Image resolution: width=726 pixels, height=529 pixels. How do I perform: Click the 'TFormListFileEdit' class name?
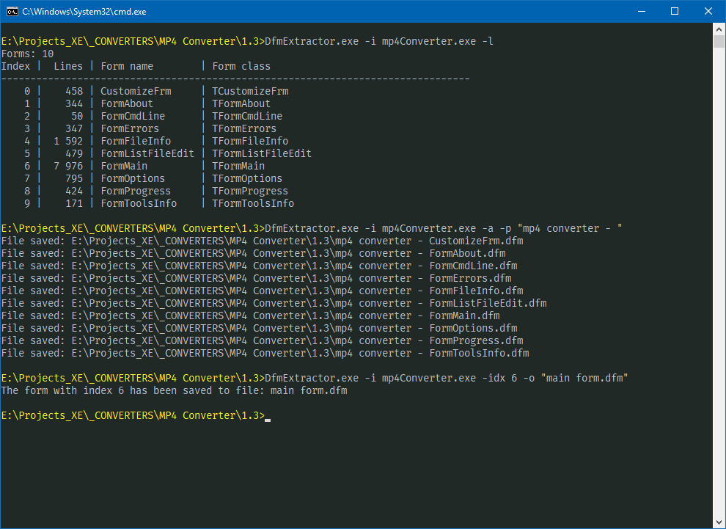tap(262, 154)
